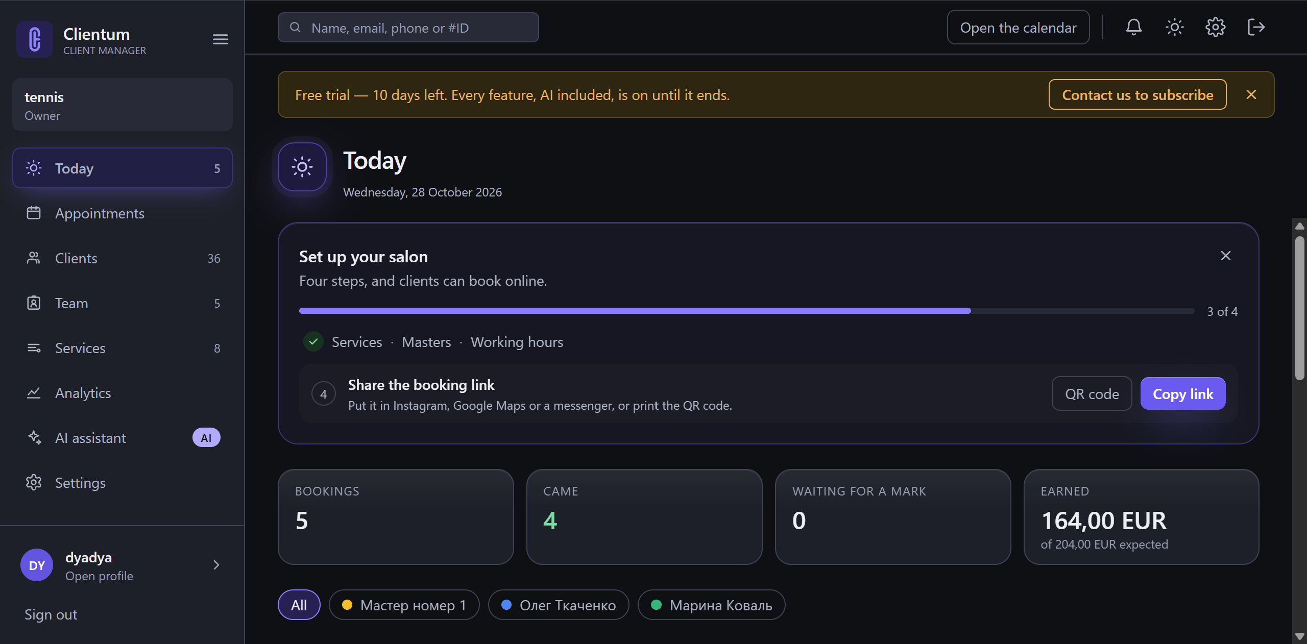Click the log out icon in top bar

1256,27
